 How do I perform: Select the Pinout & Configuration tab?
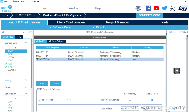click(24, 22)
